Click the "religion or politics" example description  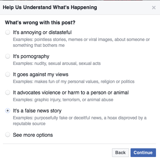point(74,82)
